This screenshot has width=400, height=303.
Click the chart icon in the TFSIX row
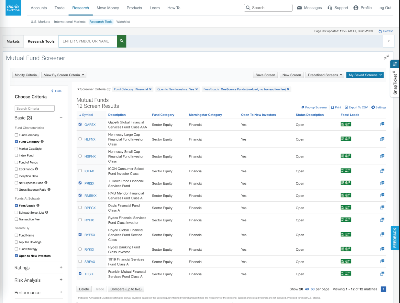382,274
